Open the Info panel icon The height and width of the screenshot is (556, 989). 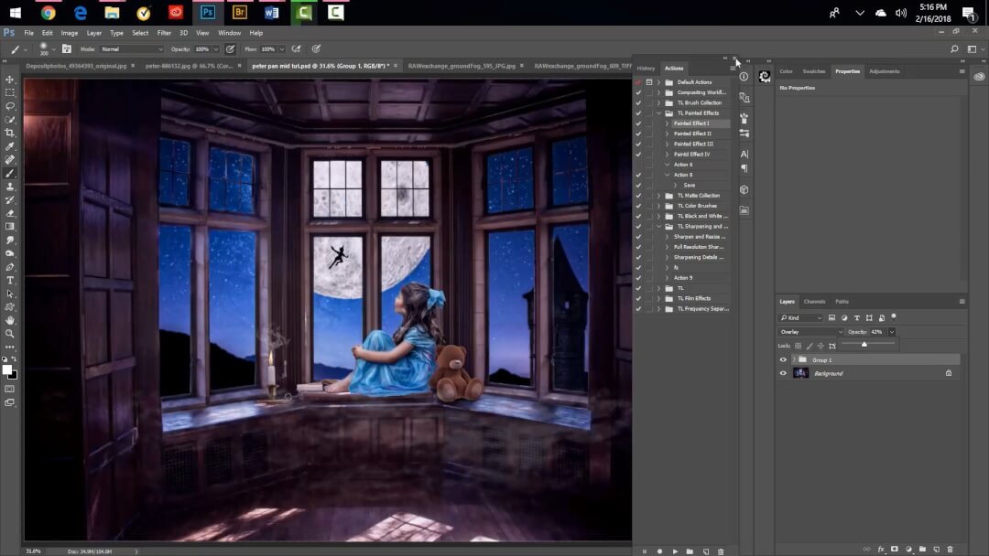tap(744, 77)
